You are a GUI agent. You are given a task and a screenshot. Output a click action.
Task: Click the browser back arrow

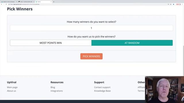point(1,4)
